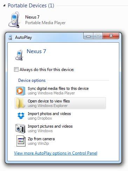Open View more AutoPlay options in Control Panel
Screen dimensions: 128x171
56,153
